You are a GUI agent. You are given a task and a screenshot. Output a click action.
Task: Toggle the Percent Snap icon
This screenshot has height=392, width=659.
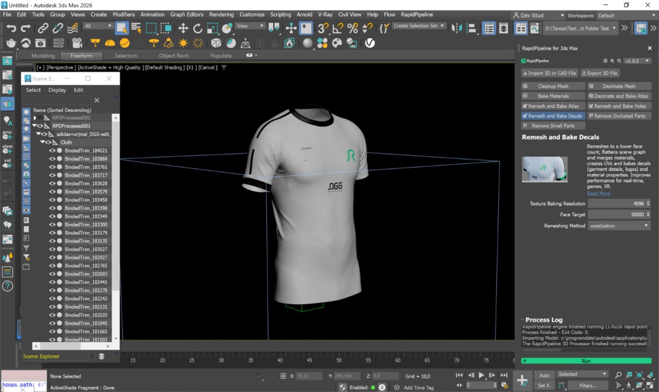click(353, 28)
